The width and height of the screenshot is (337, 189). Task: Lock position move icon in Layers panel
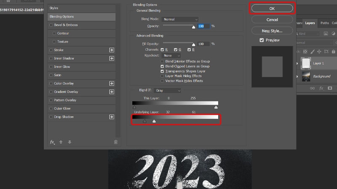(319, 52)
